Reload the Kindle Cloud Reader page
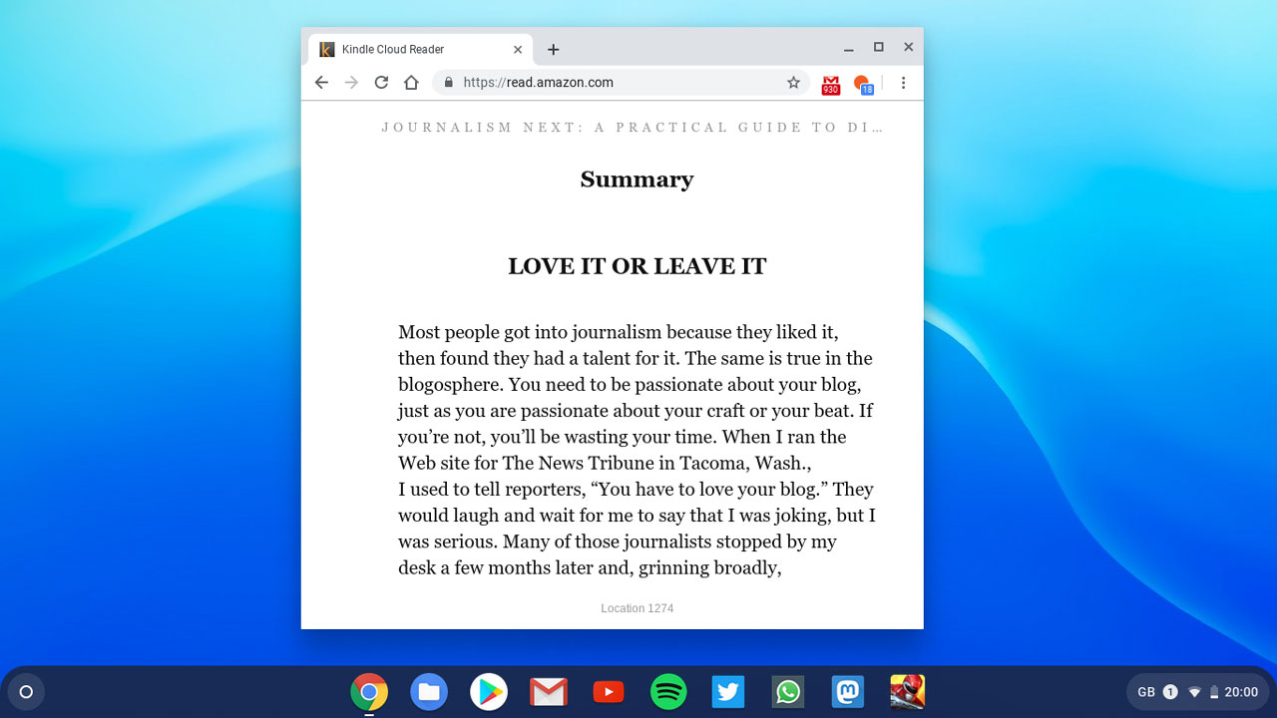 [x=381, y=83]
